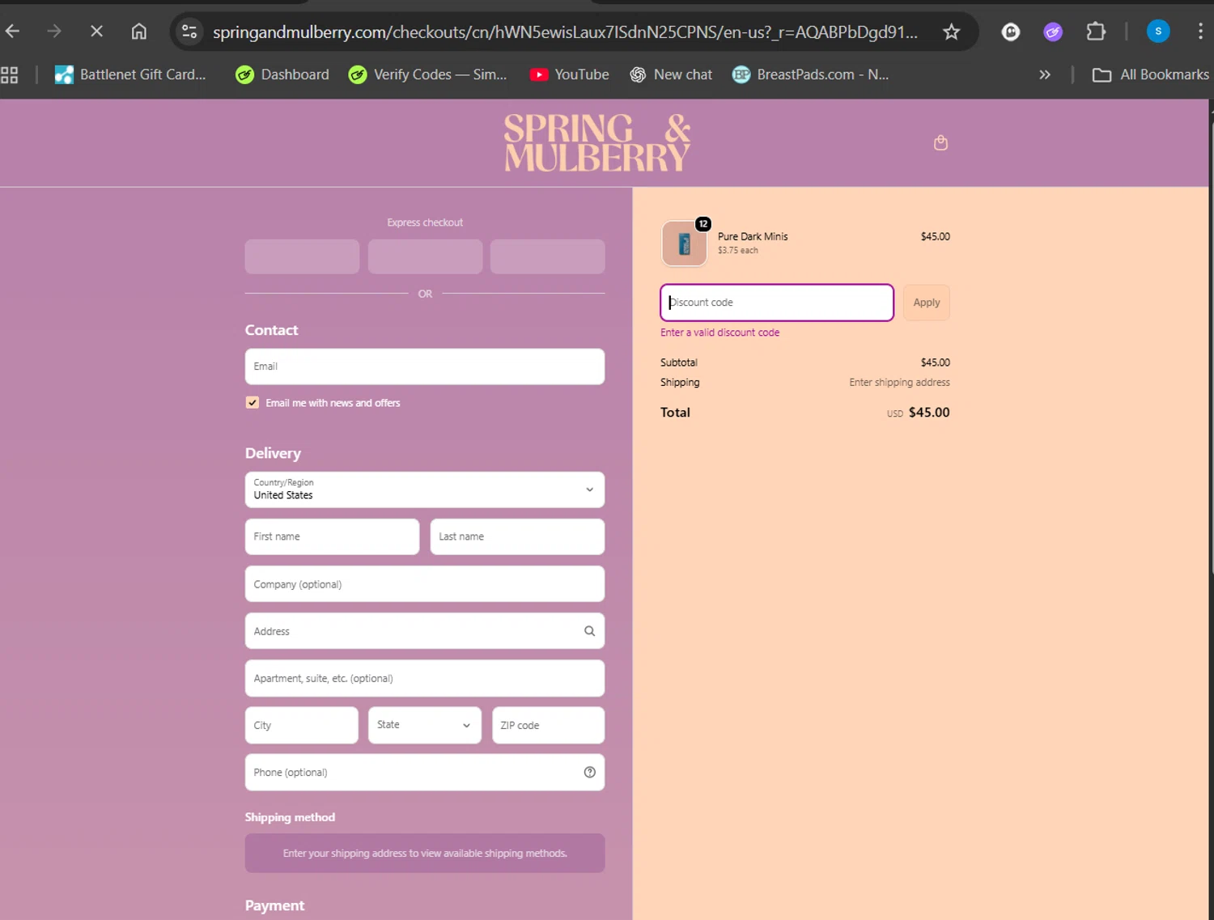This screenshot has height=920, width=1214.
Task: Open the YouTube bookmark
Action: [569, 74]
